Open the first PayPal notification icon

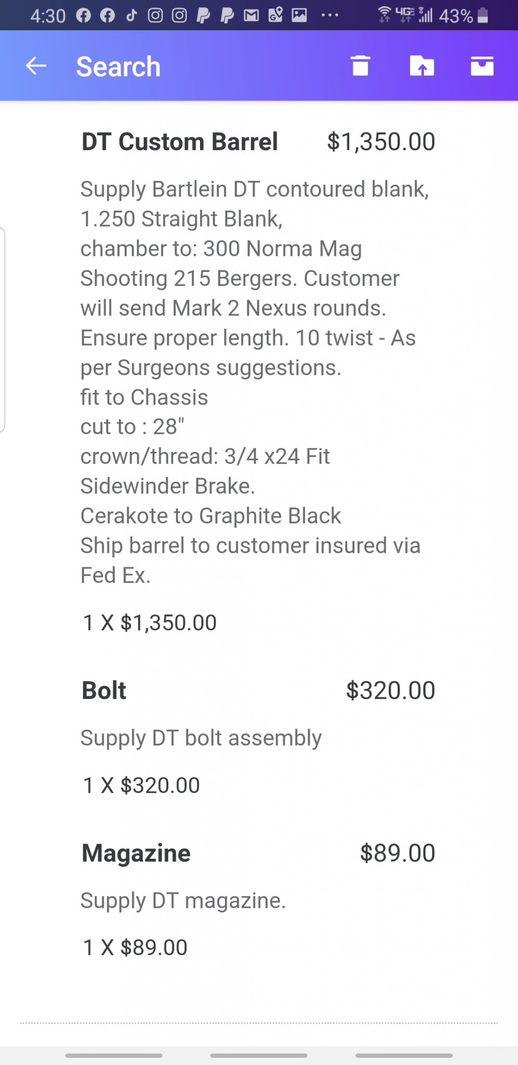203,16
